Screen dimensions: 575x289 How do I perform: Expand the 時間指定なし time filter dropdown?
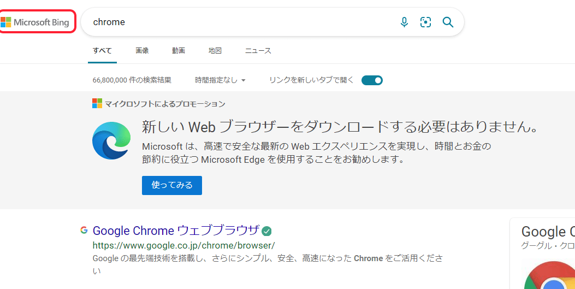pos(220,80)
